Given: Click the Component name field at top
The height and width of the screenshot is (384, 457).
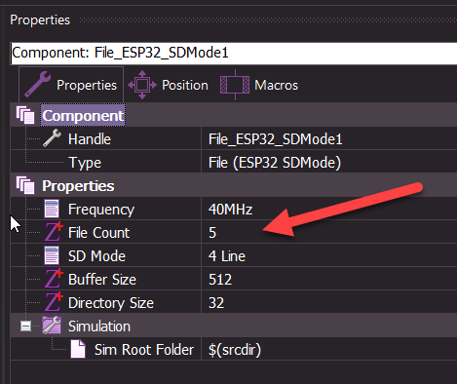Looking at the screenshot, I should pos(234,53).
